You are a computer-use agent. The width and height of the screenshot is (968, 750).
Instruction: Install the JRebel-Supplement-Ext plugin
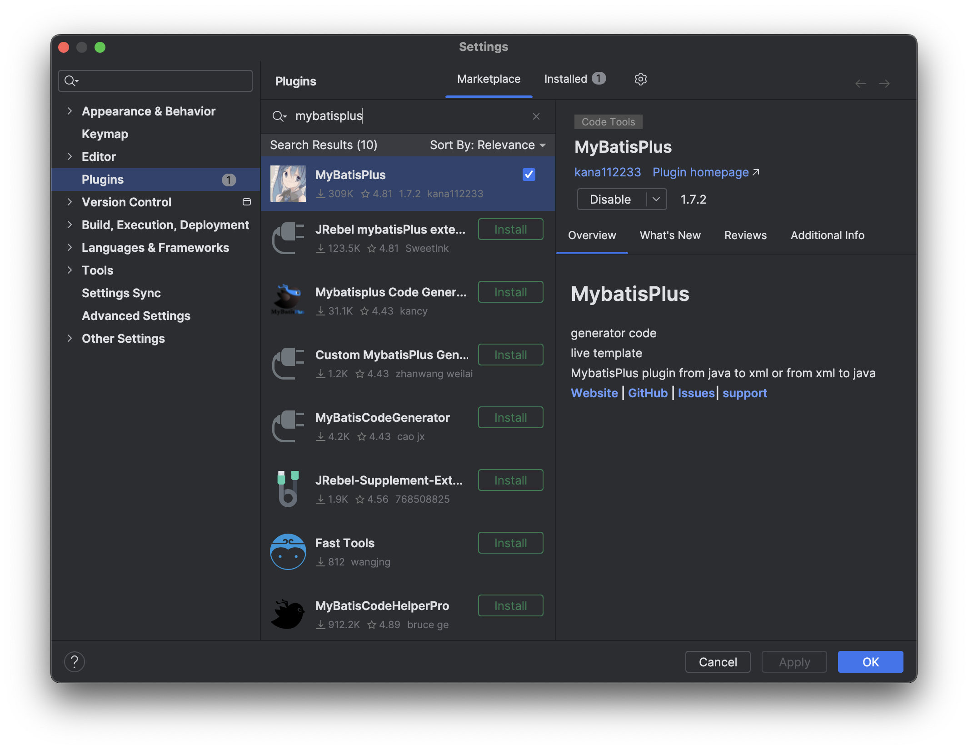pyautogui.click(x=510, y=480)
